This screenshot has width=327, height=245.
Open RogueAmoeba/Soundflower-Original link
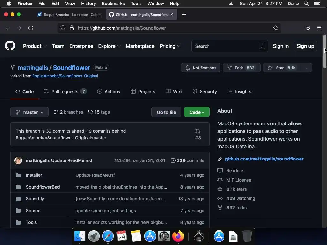[65, 76]
